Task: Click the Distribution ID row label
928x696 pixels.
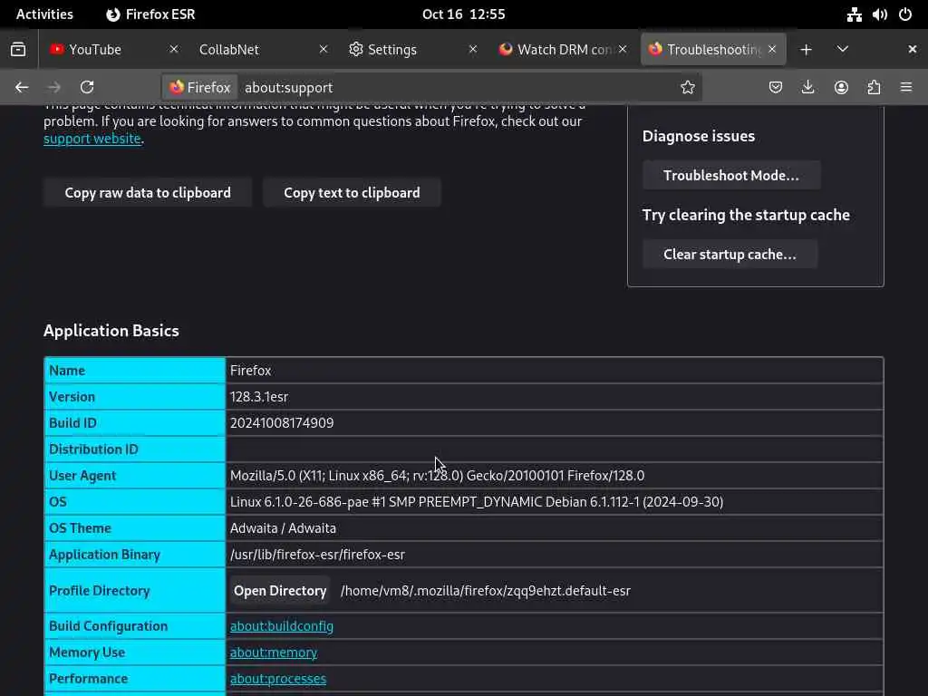Action: tap(93, 449)
